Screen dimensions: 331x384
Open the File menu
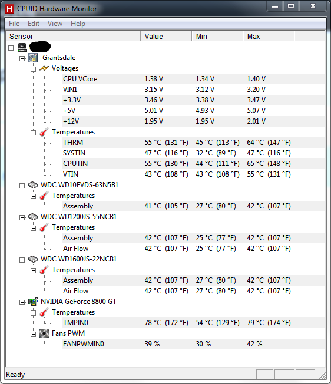pyautogui.click(x=14, y=24)
